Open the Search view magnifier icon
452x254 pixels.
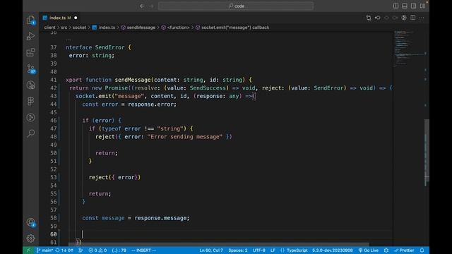[x=30, y=133]
